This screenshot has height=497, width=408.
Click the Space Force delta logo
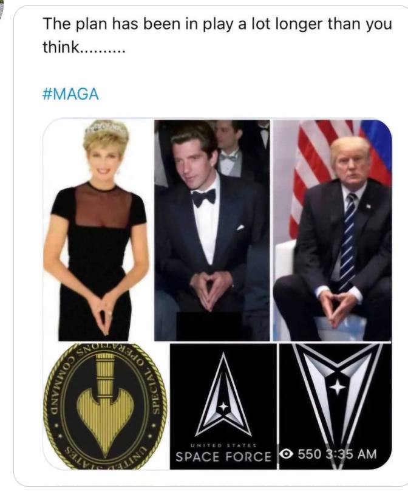tap(222, 392)
